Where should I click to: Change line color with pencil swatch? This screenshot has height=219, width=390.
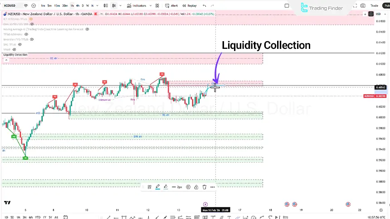click(x=158, y=187)
